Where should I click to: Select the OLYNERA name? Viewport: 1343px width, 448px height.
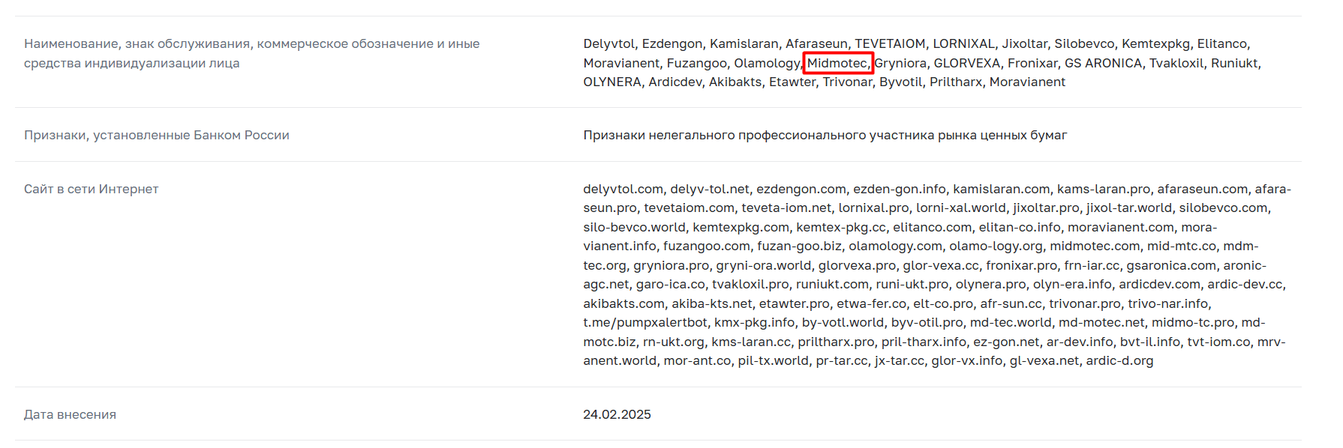(x=612, y=82)
